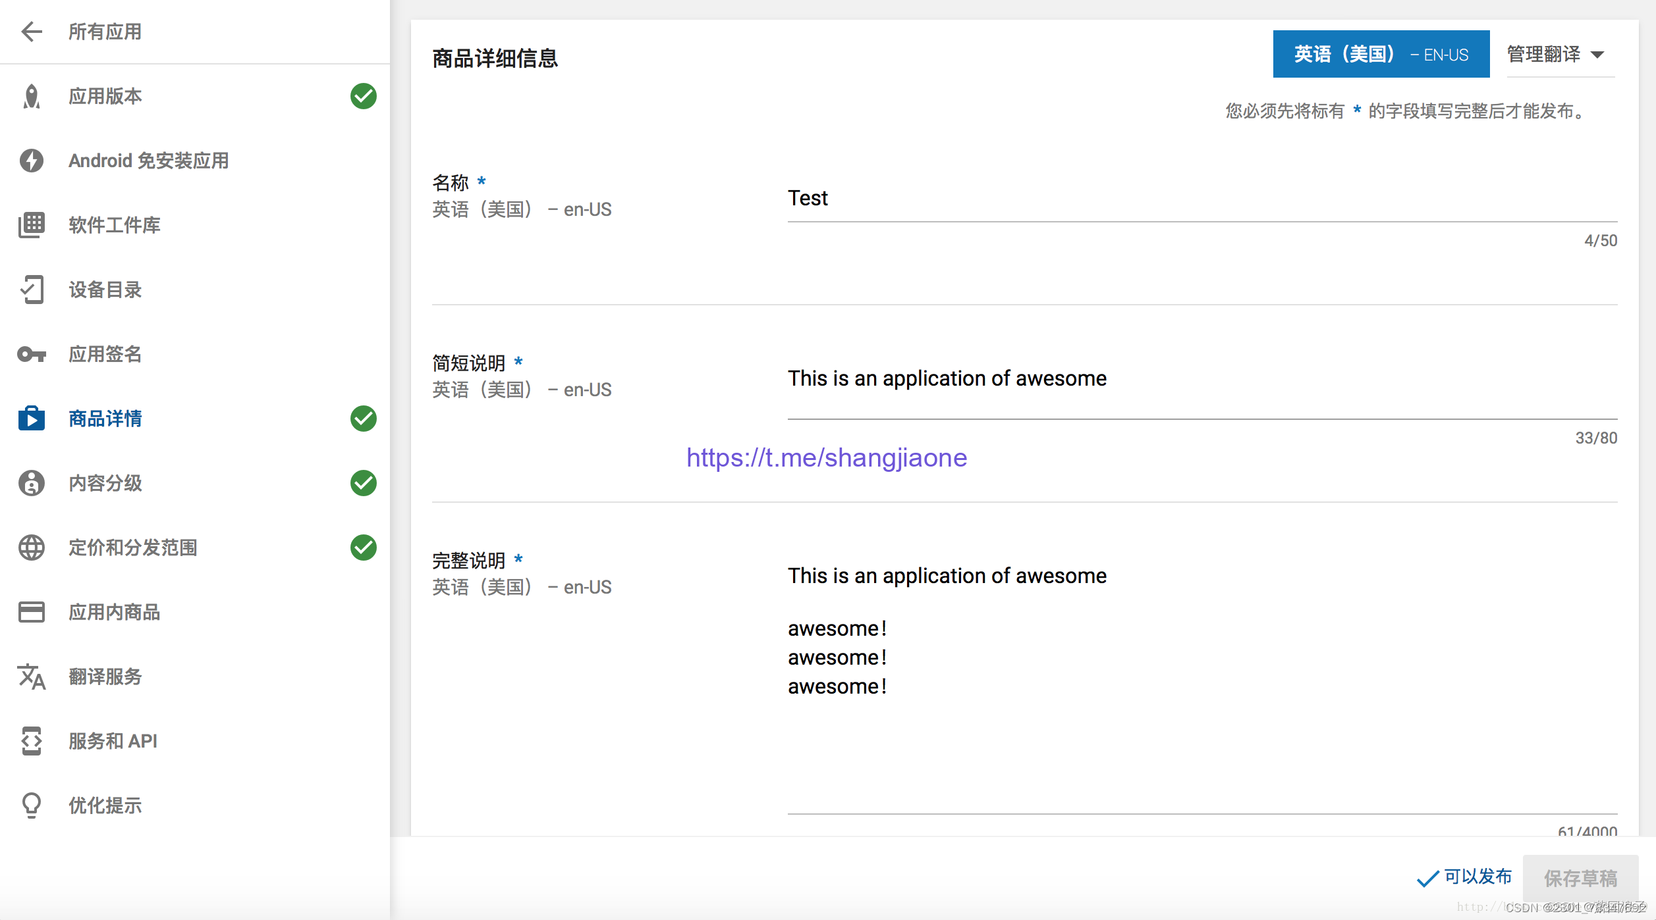Screen dimensions: 1656x920
Task: Select the 英语(美国) EN-US language tab
Action: point(1380,55)
